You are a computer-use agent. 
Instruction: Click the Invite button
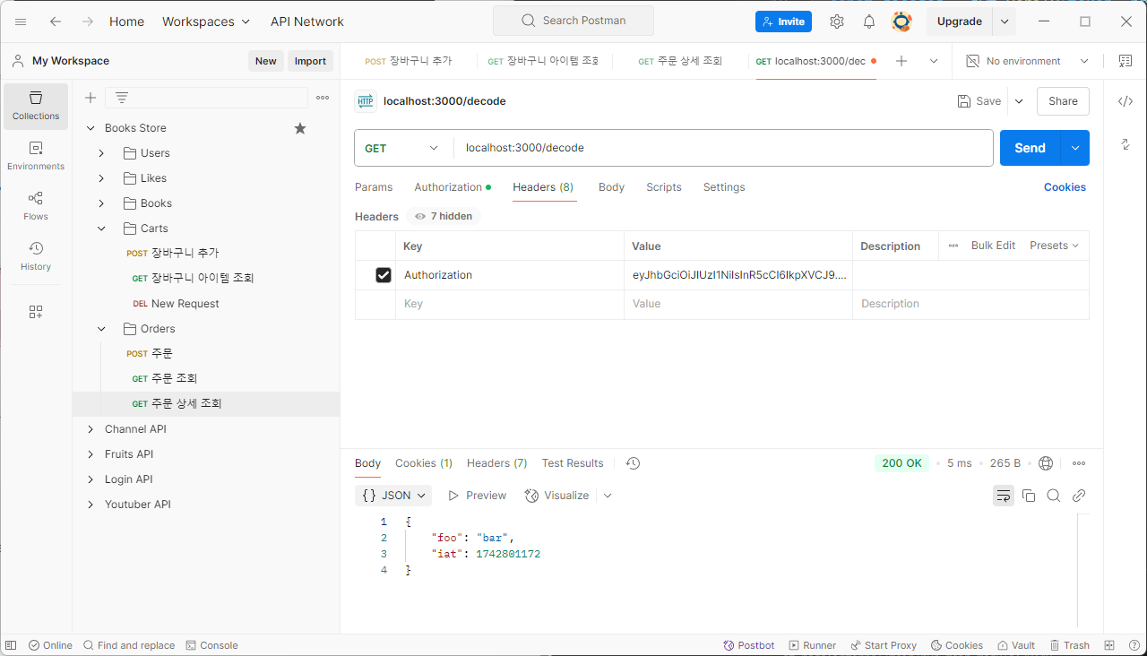point(783,22)
